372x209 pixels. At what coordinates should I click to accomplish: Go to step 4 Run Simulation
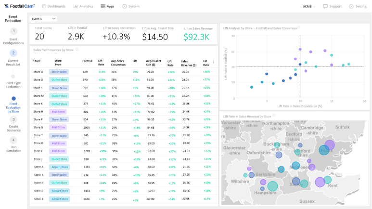pyautogui.click(x=13, y=140)
